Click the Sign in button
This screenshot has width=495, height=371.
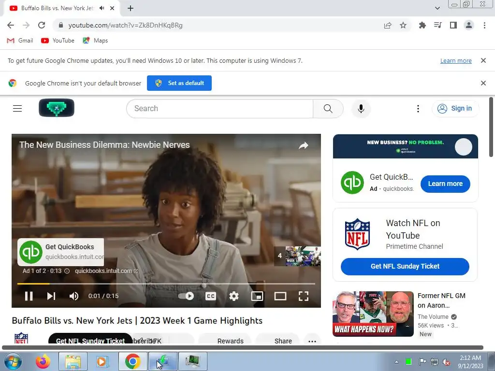pos(455,108)
